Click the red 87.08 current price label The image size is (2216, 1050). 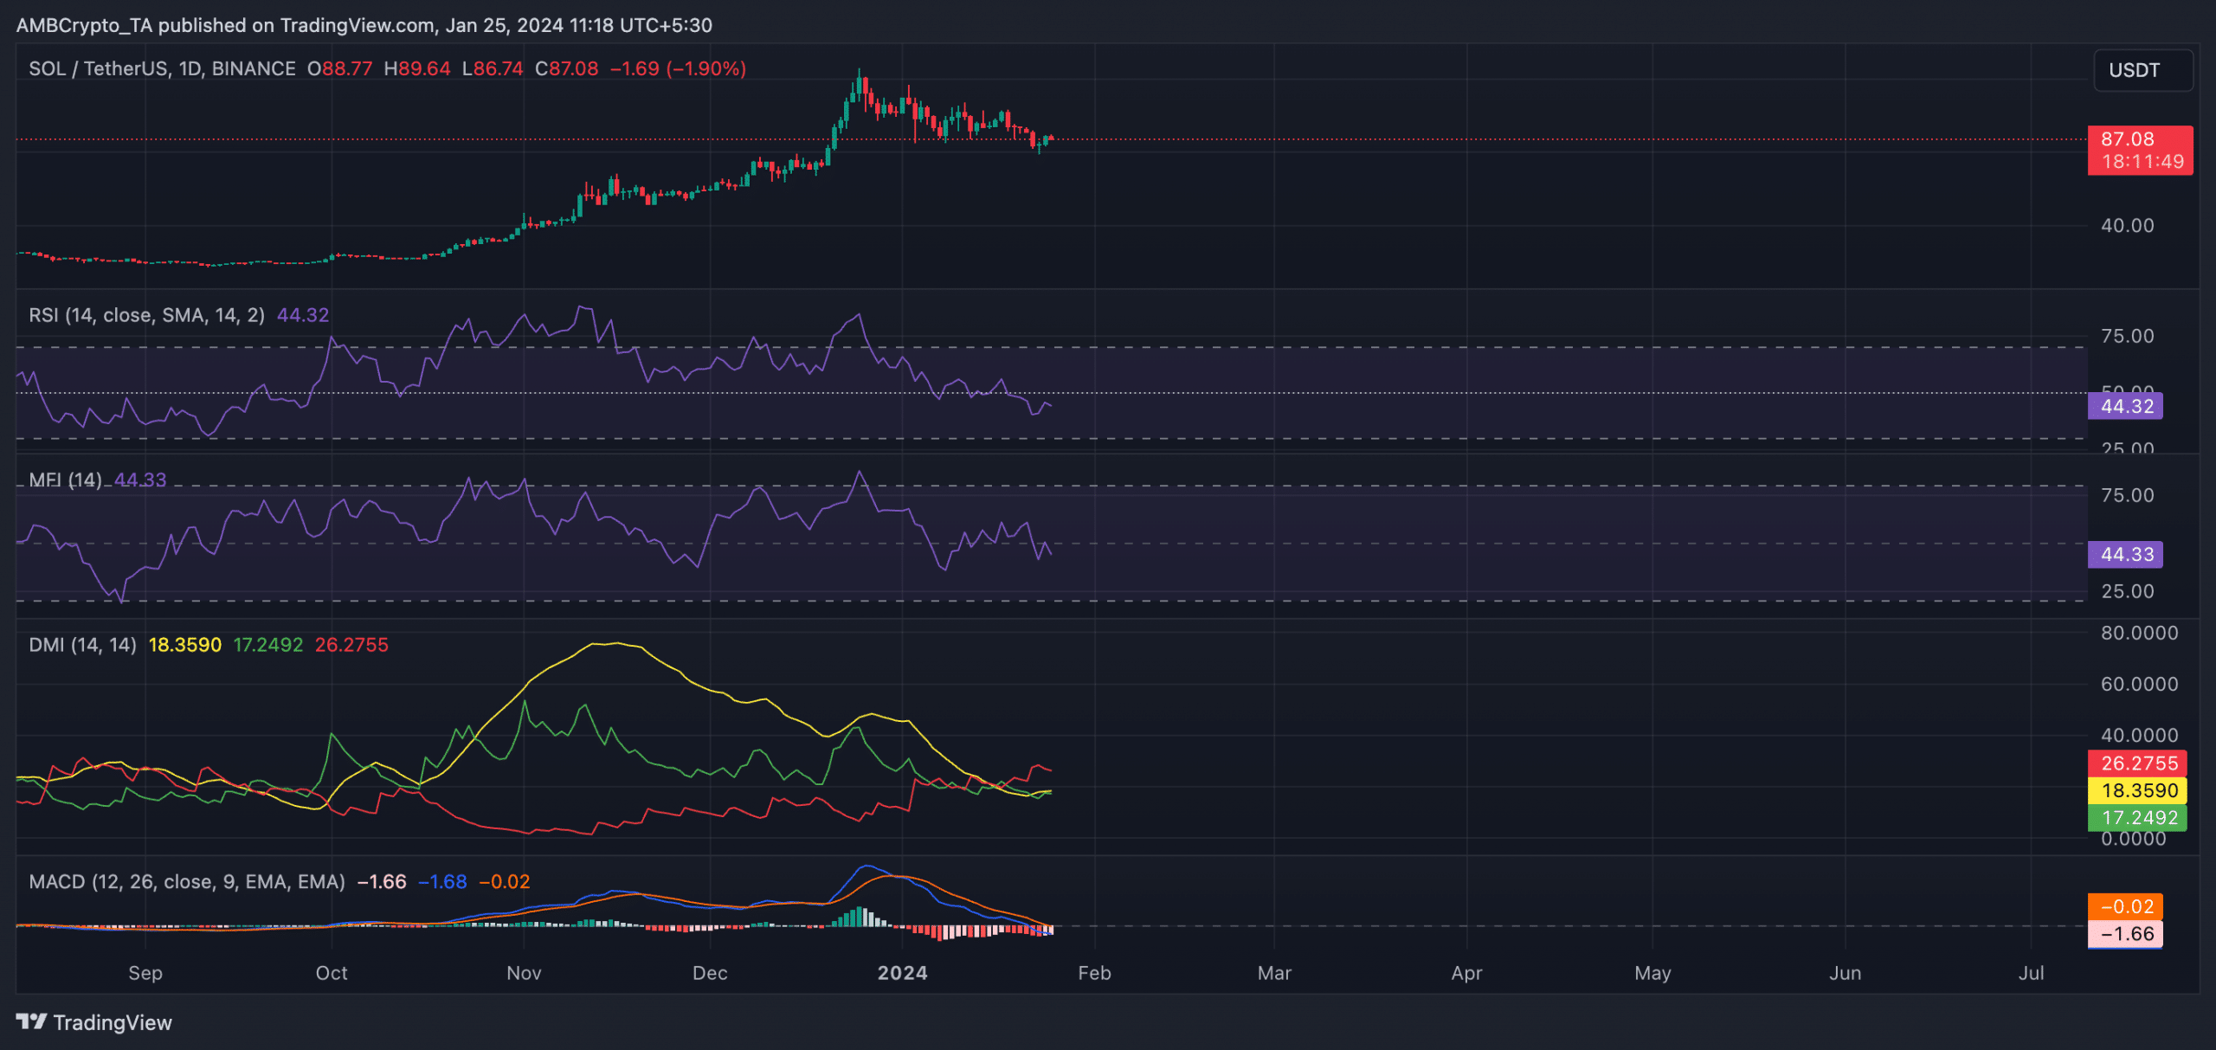pos(2140,150)
